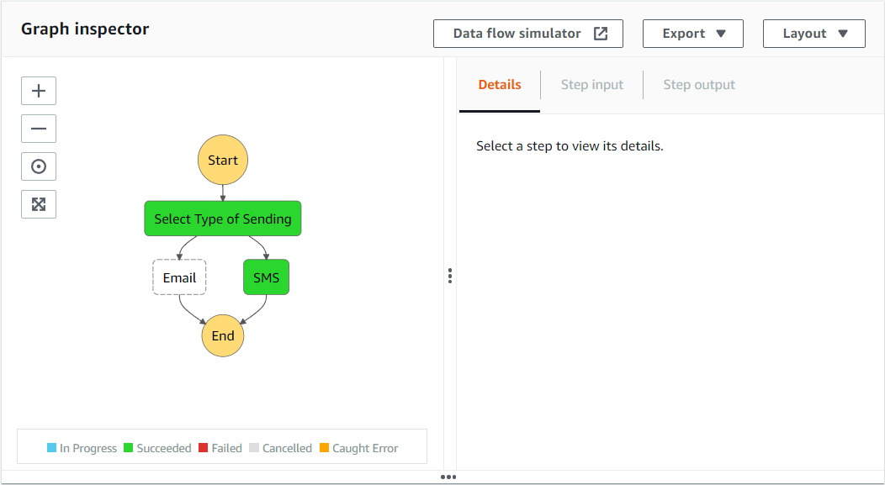Open the Data flow simulator
This screenshot has height=485, width=885.
coord(528,34)
